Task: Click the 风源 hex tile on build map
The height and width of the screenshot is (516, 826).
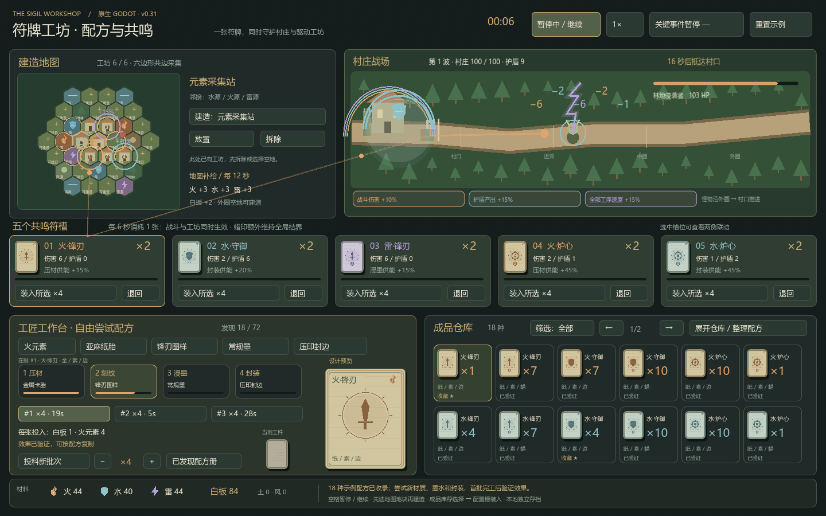Action: 64,170
